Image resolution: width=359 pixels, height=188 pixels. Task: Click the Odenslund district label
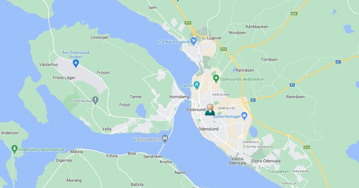208,129
